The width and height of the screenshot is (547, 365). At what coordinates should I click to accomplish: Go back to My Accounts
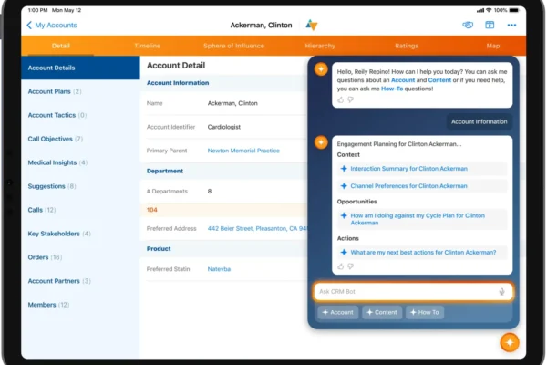pyautogui.click(x=52, y=26)
